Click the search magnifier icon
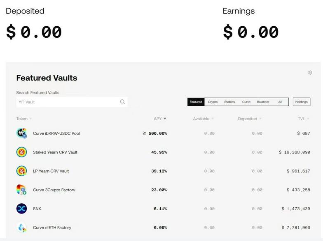Viewport: 323px width, 241px height. click(x=122, y=102)
